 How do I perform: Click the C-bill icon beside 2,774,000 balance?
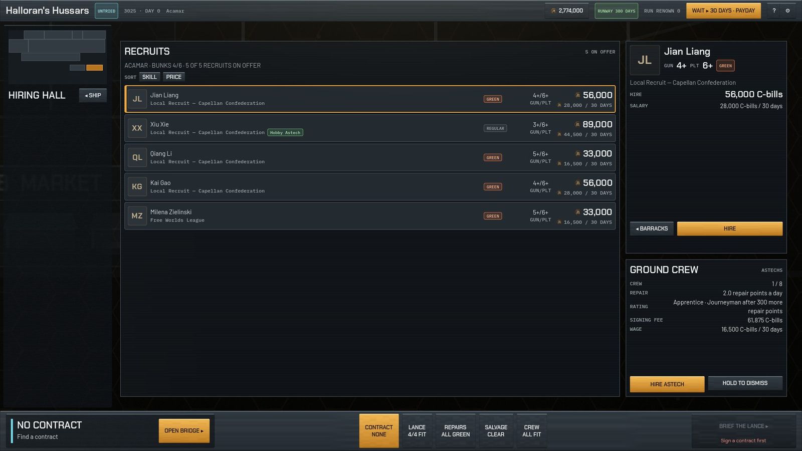click(x=553, y=11)
